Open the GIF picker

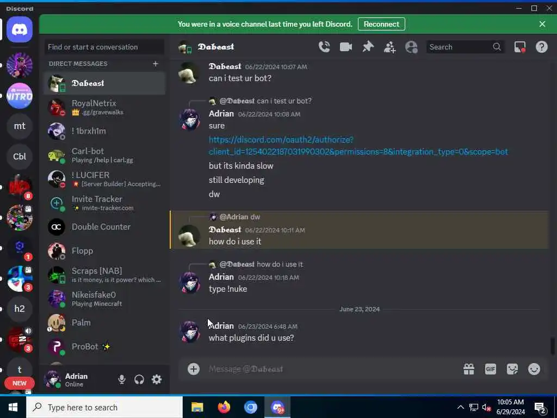(491, 369)
